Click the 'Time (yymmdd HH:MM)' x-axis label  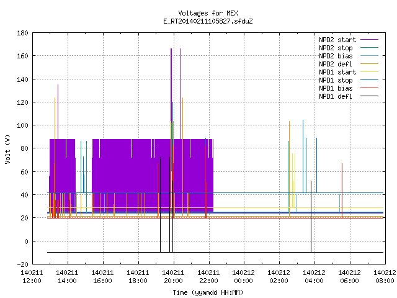208,292
